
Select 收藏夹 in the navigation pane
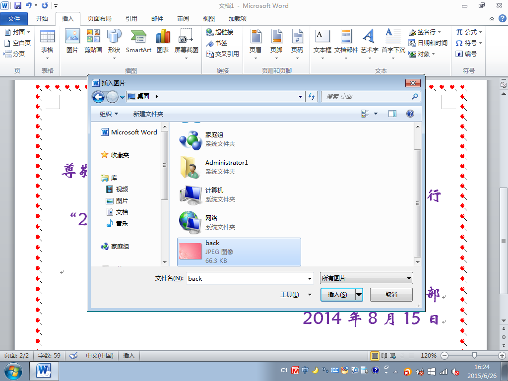[x=115, y=155]
